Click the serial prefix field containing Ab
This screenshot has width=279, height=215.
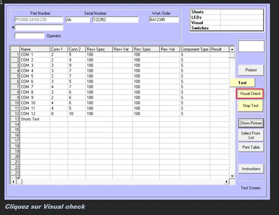click(x=78, y=19)
